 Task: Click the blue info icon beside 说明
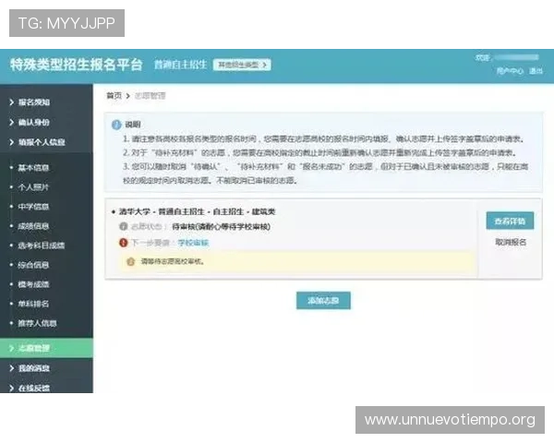click(x=116, y=125)
